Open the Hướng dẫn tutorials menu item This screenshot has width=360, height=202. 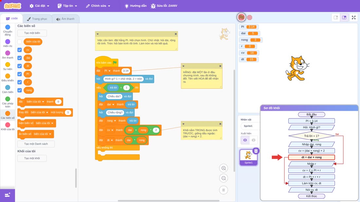(x=135, y=6)
